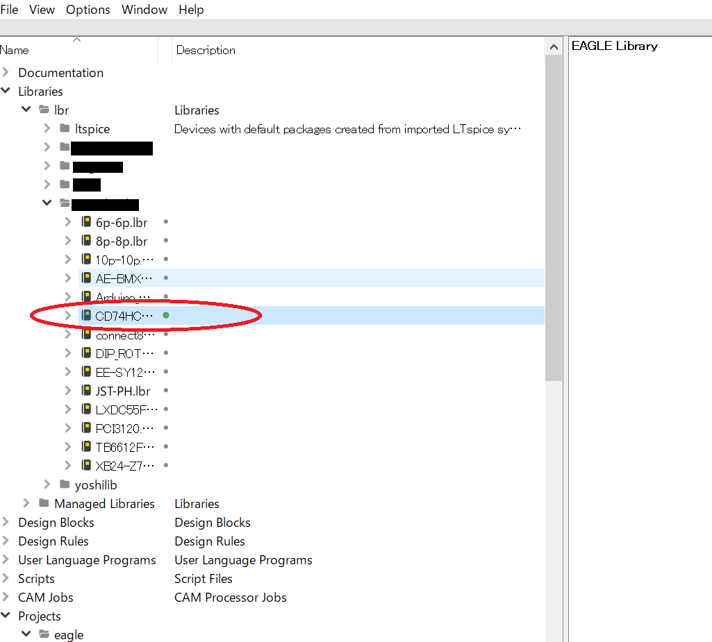Screen dimensions: 712x642
Task: Toggle in-use dot for LXDC55F library
Action: click(166, 409)
